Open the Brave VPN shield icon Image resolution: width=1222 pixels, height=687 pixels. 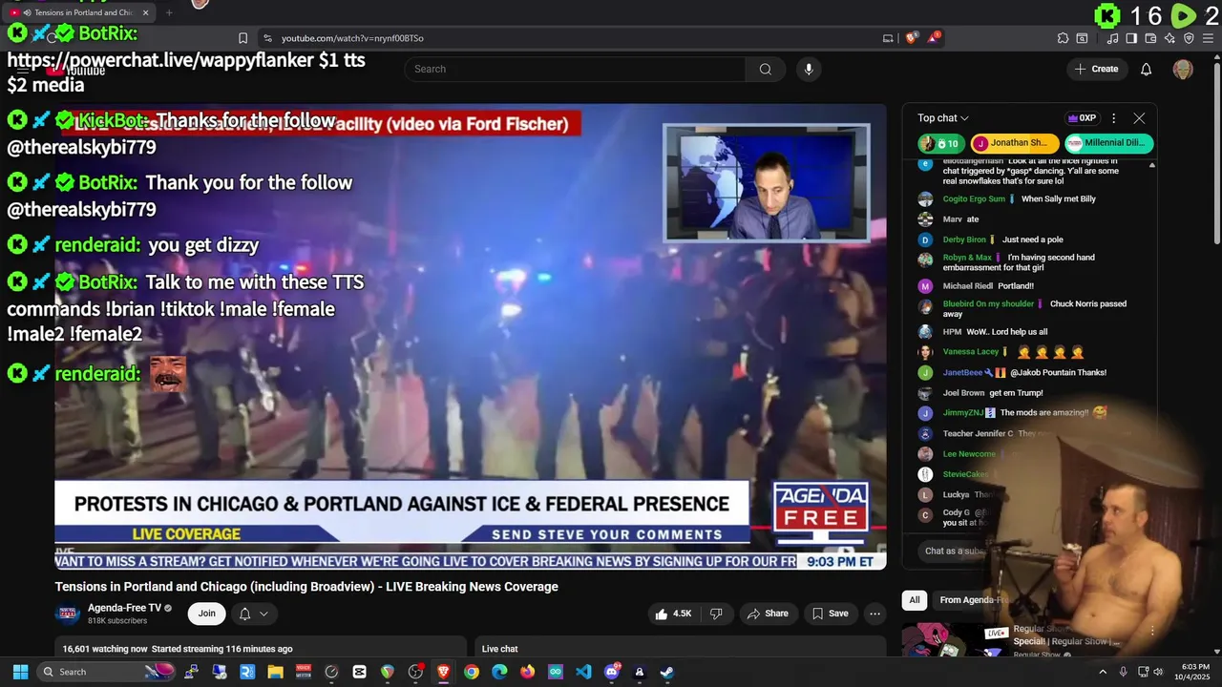[x=1189, y=38]
